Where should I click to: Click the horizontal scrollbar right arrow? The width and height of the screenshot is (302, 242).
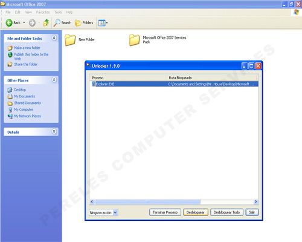tap(255, 201)
